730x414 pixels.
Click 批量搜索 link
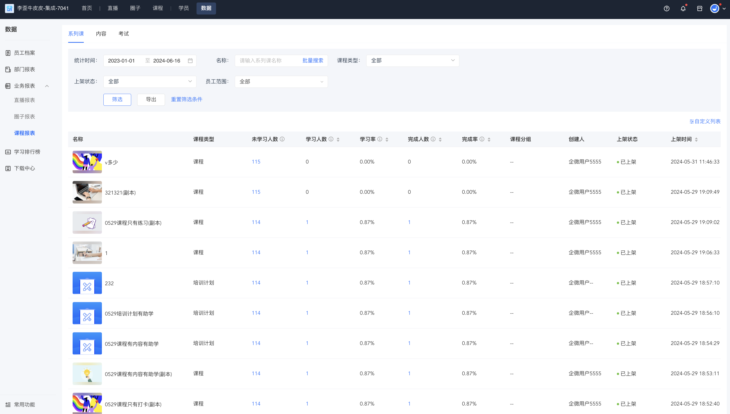(313, 60)
